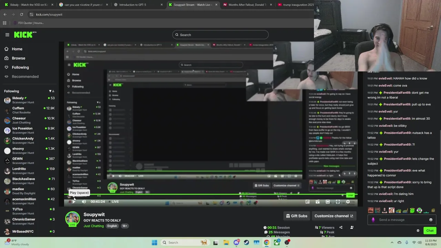Click the Gift Subs button
The image size is (441, 248).
(x=297, y=216)
